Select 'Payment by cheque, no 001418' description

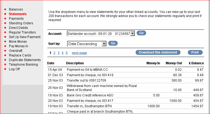click(90, 75)
